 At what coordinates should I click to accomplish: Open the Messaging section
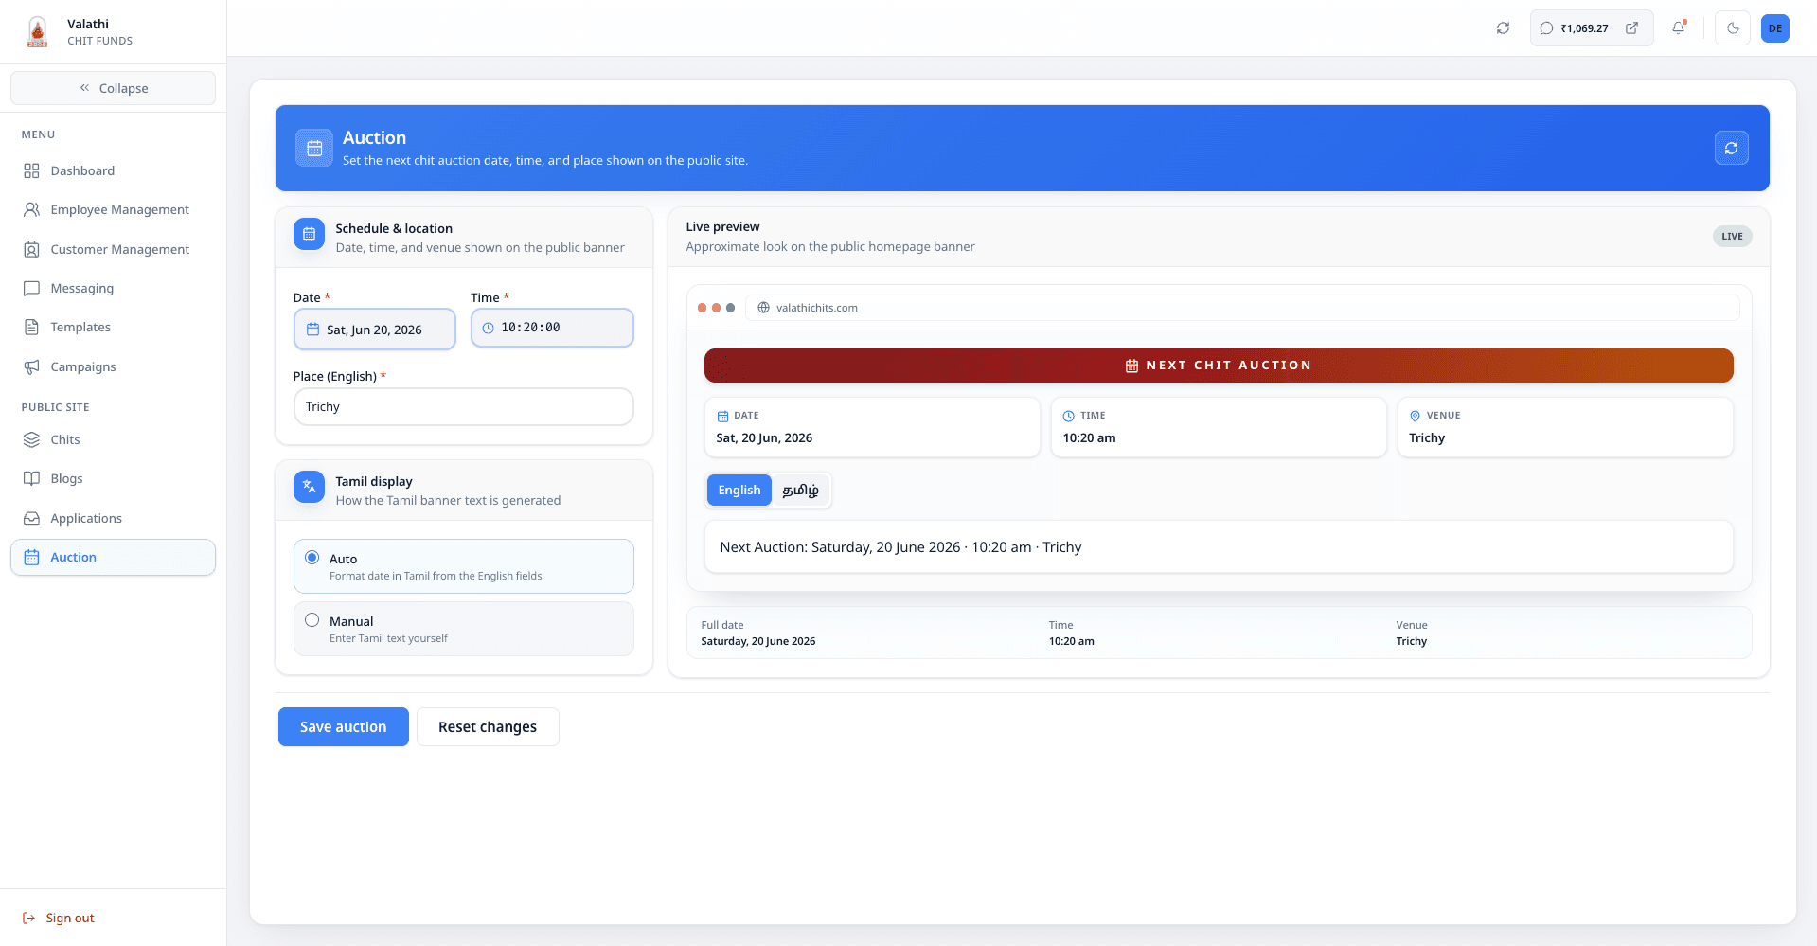pyautogui.click(x=113, y=288)
